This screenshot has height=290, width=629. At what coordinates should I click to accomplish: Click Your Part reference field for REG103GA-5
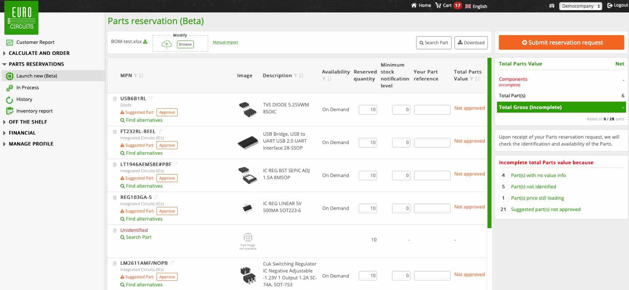(x=432, y=208)
